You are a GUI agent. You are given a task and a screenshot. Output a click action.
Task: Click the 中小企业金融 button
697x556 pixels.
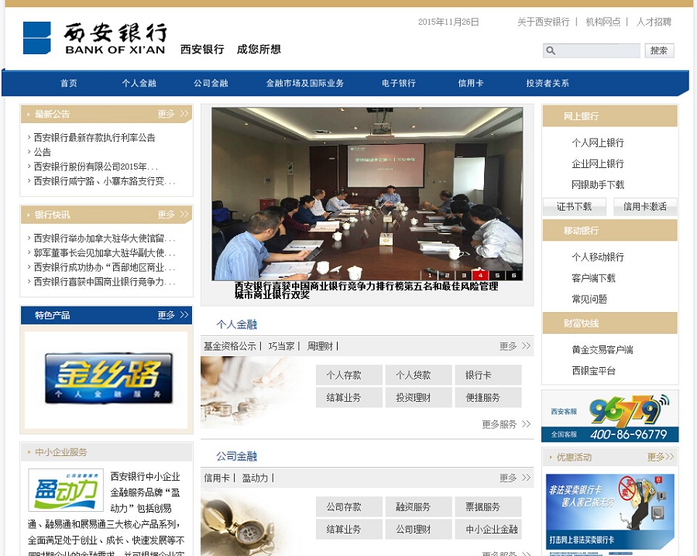488,530
